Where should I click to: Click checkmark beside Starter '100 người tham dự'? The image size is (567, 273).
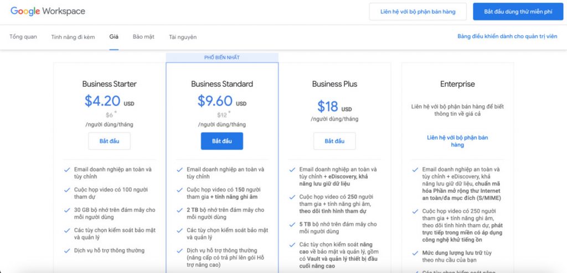coord(67,190)
